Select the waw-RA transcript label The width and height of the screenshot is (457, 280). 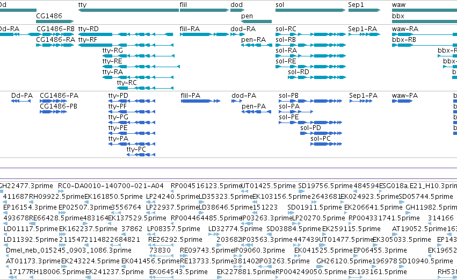click(x=405, y=29)
